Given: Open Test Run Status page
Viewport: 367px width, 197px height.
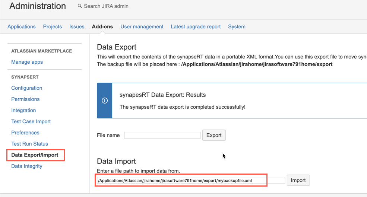Looking at the screenshot, I should point(29,144).
